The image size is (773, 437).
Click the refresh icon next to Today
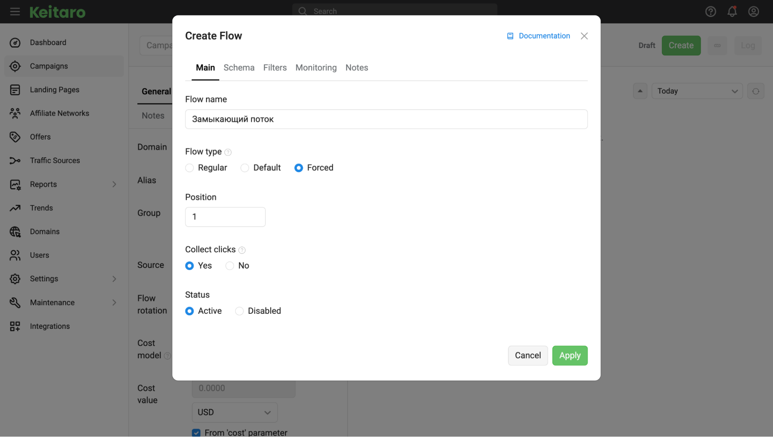(x=756, y=91)
